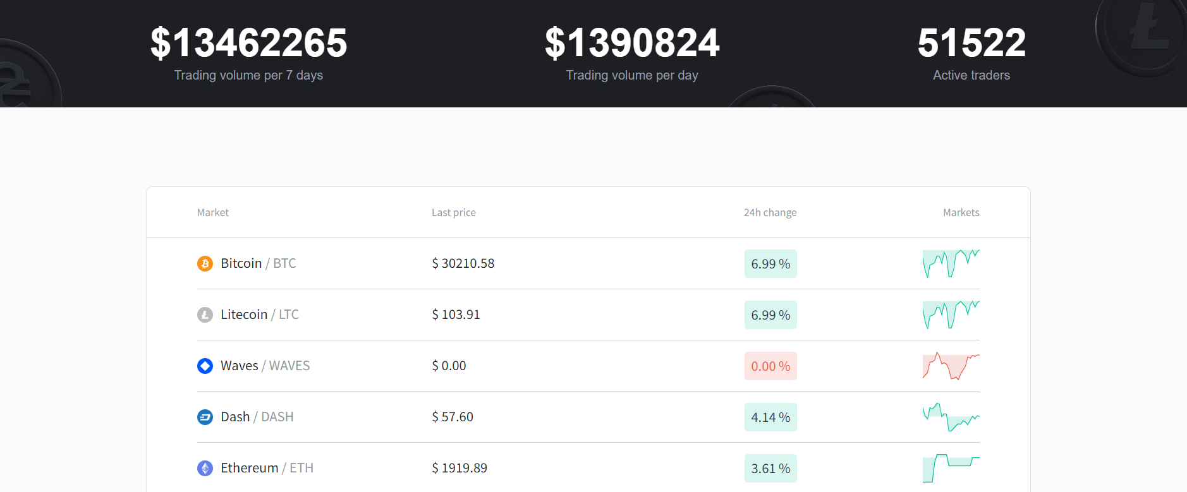This screenshot has height=492, width=1187.
Task: Click the purple Ethereum coin icon
Action: coord(205,468)
